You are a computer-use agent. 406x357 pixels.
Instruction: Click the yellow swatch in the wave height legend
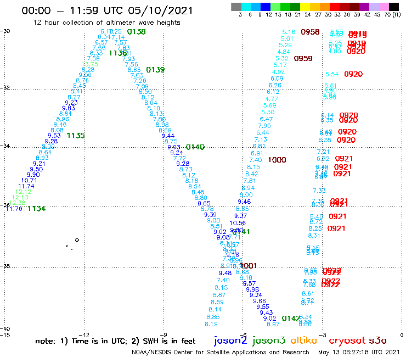[x=305, y=7]
